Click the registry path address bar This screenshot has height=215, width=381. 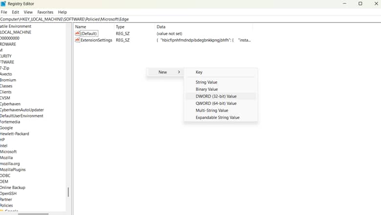tap(190, 19)
